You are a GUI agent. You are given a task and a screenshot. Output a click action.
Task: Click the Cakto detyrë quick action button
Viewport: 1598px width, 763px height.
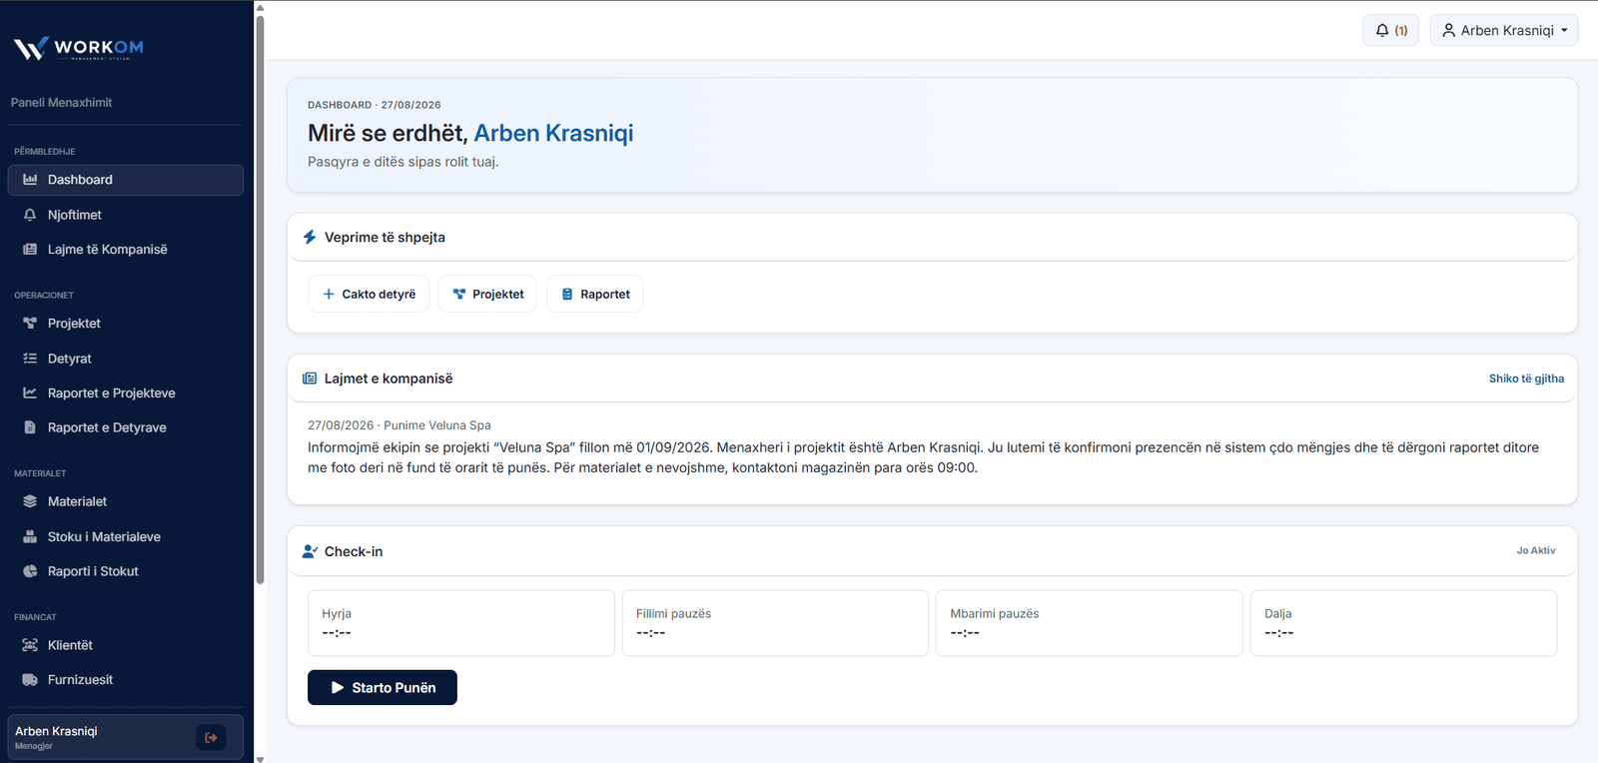coord(369,294)
